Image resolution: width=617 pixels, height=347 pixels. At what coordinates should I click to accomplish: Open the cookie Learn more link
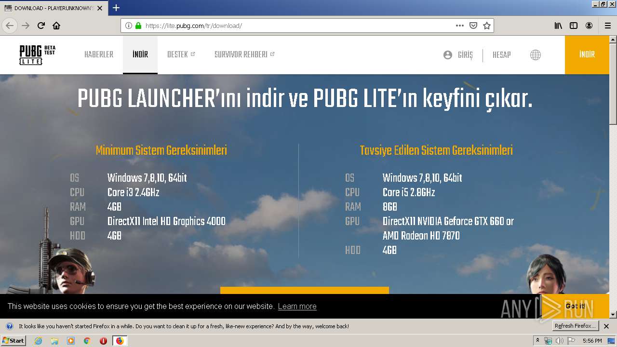[297, 306]
